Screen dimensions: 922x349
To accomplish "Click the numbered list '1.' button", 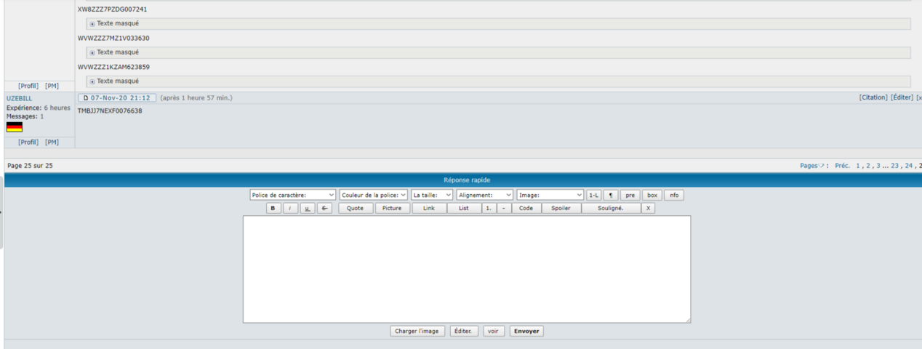I will [489, 208].
